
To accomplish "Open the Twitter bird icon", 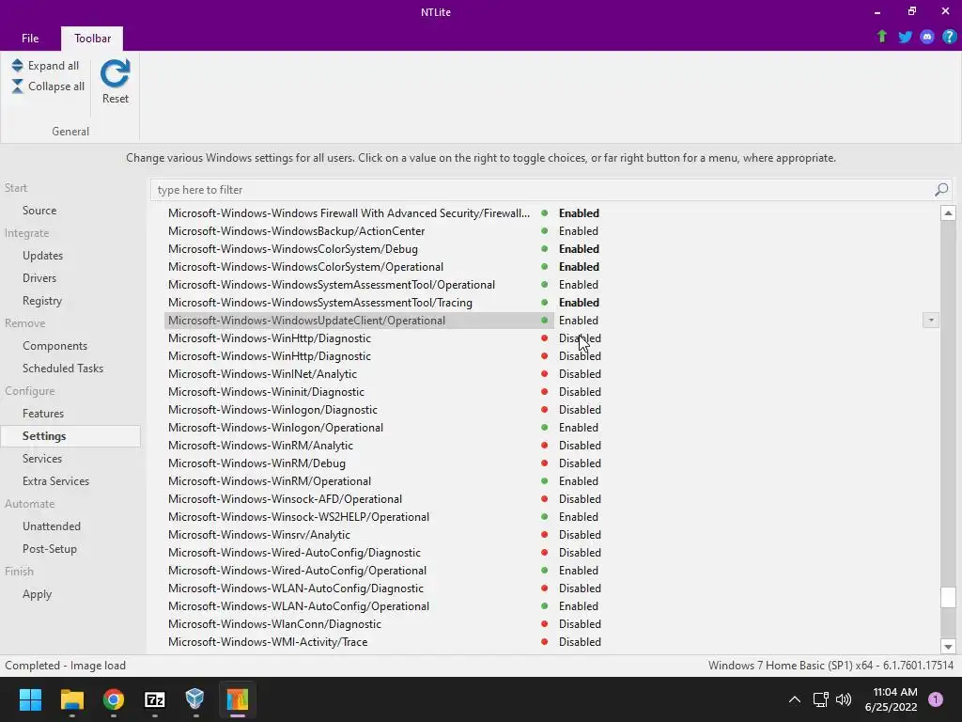I will (x=905, y=37).
